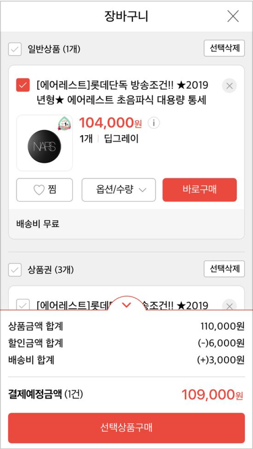This screenshot has width=253, height=449.
Task: Remove the first cart item with its X icon
Action: 229,86
